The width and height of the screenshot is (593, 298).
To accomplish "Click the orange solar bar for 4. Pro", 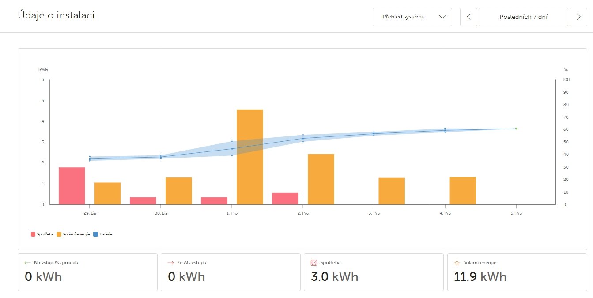I will pyautogui.click(x=463, y=191).
